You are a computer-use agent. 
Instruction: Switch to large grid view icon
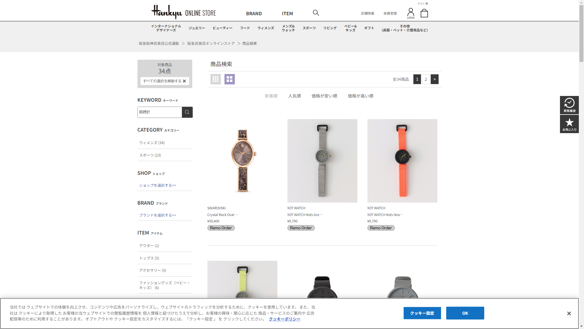(x=229, y=79)
